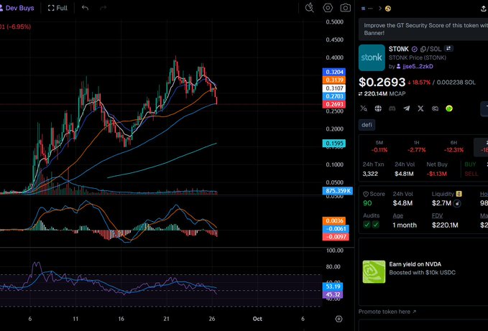Click the burn icon beside $2.7M liquidity
This screenshot has height=331, width=488.
tap(457, 204)
